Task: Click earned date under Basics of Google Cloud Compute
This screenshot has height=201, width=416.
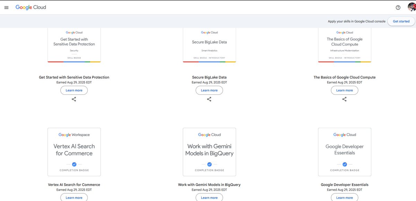Action: [345, 83]
